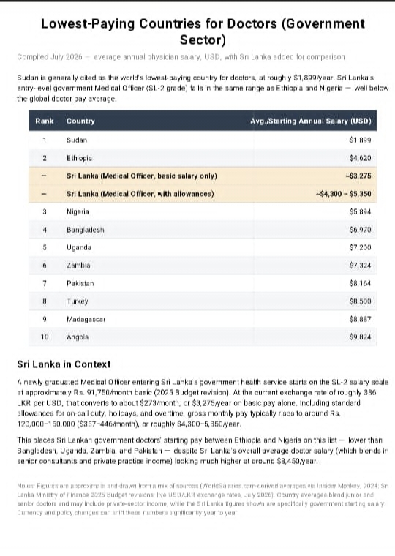Select the Pakistan salary value $8,164
This screenshot has width=395, height=556.
pyautogui.click(x=360, y=283)
